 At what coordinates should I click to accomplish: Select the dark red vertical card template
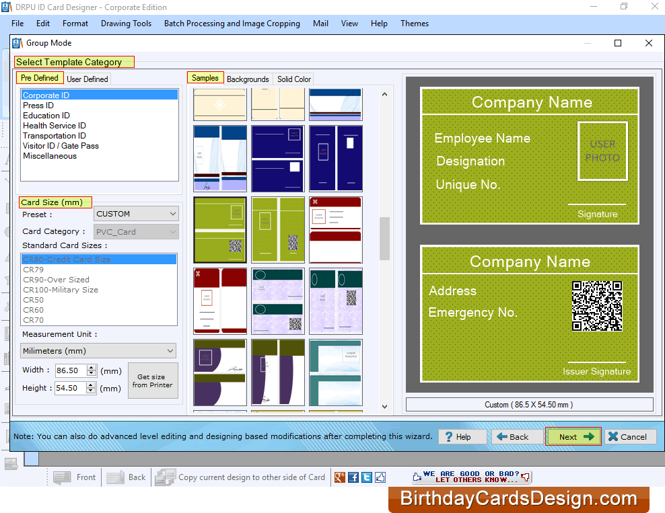pos(219,301)
